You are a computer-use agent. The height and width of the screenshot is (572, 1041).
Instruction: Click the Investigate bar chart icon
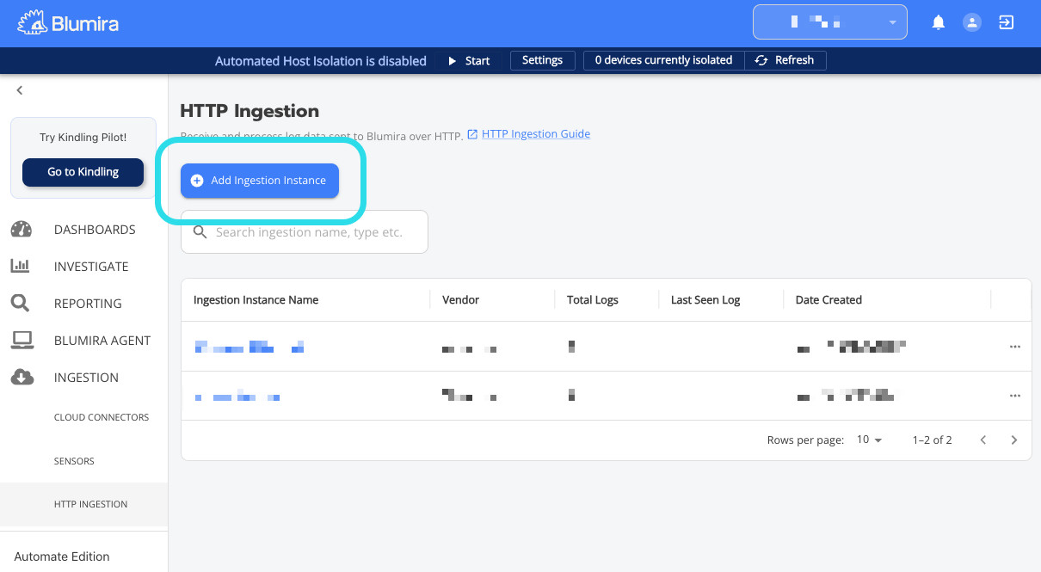click(x=21, y=267)
